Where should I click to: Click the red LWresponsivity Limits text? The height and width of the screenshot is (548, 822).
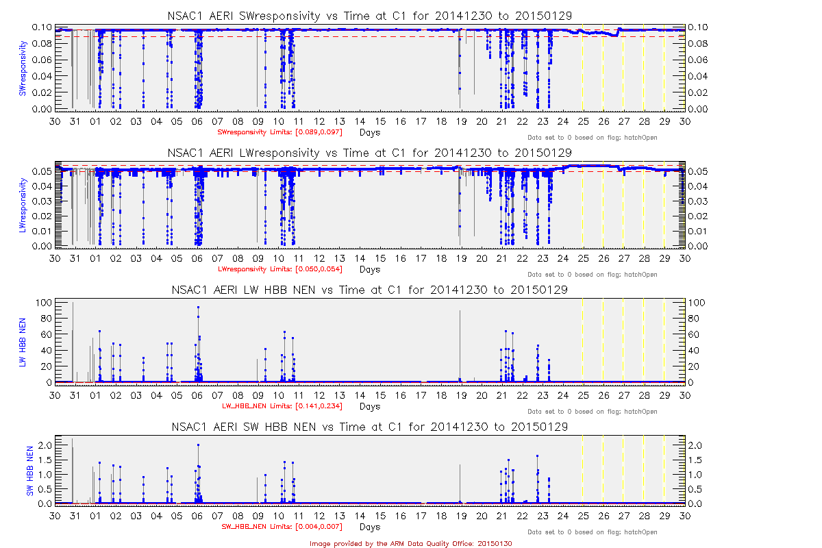[279, 269]
